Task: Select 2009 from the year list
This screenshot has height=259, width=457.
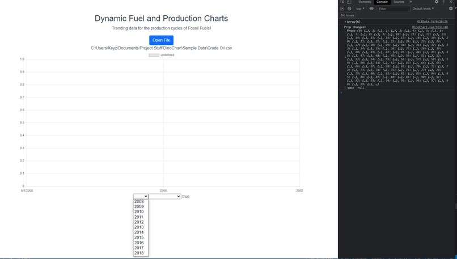Action: [x=141, y=206]
